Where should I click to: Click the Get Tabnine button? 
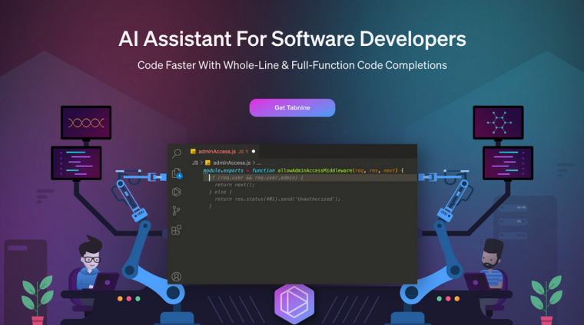[292, 107]
